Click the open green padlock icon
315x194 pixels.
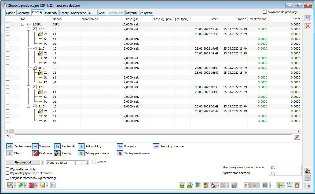(x=190, y=185)
